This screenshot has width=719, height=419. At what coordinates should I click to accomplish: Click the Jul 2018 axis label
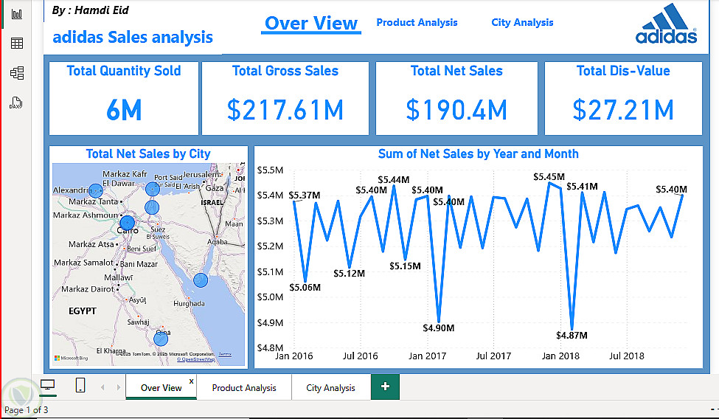(626, 356)
